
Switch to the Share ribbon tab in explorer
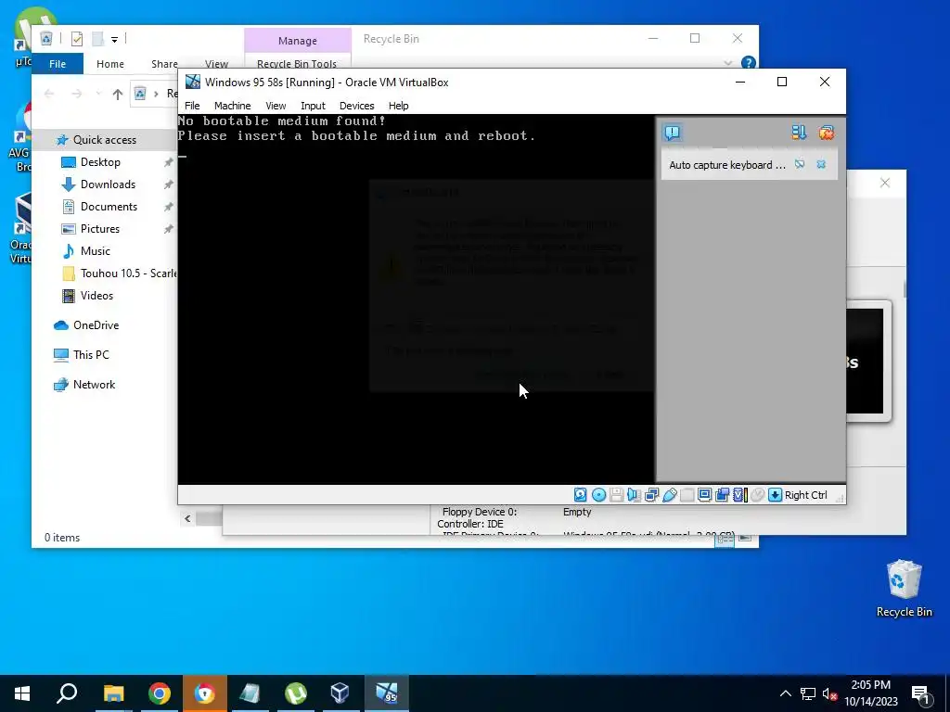[164, 64]
